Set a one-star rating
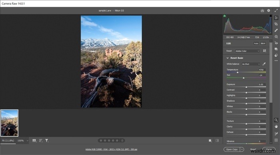The image size is (280, 155). [101, 141]
